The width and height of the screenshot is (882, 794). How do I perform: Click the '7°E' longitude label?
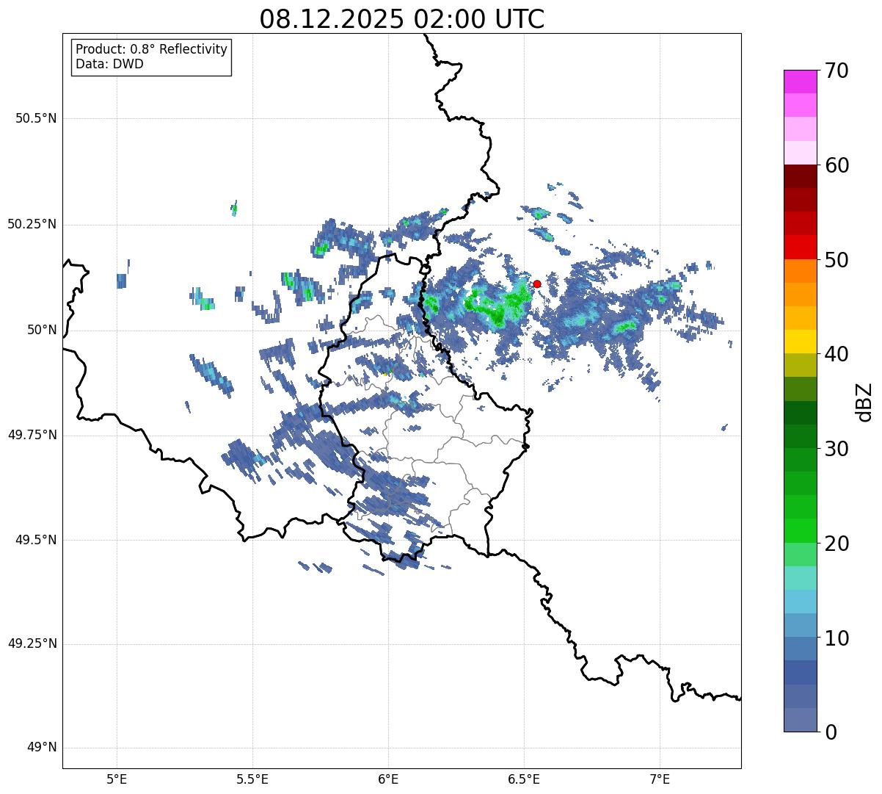pos(660,780)
